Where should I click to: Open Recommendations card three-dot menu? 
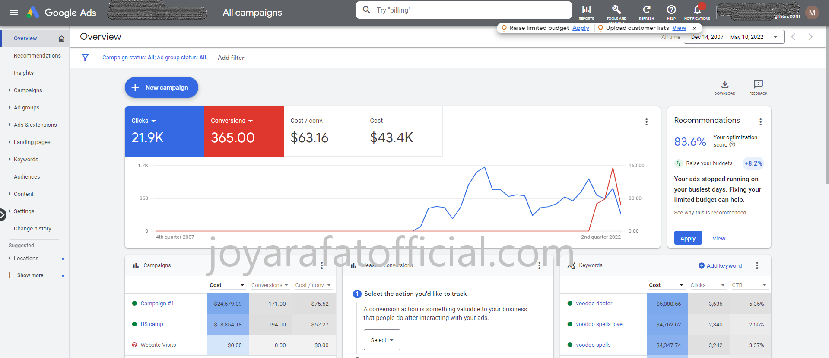(761, 122)
